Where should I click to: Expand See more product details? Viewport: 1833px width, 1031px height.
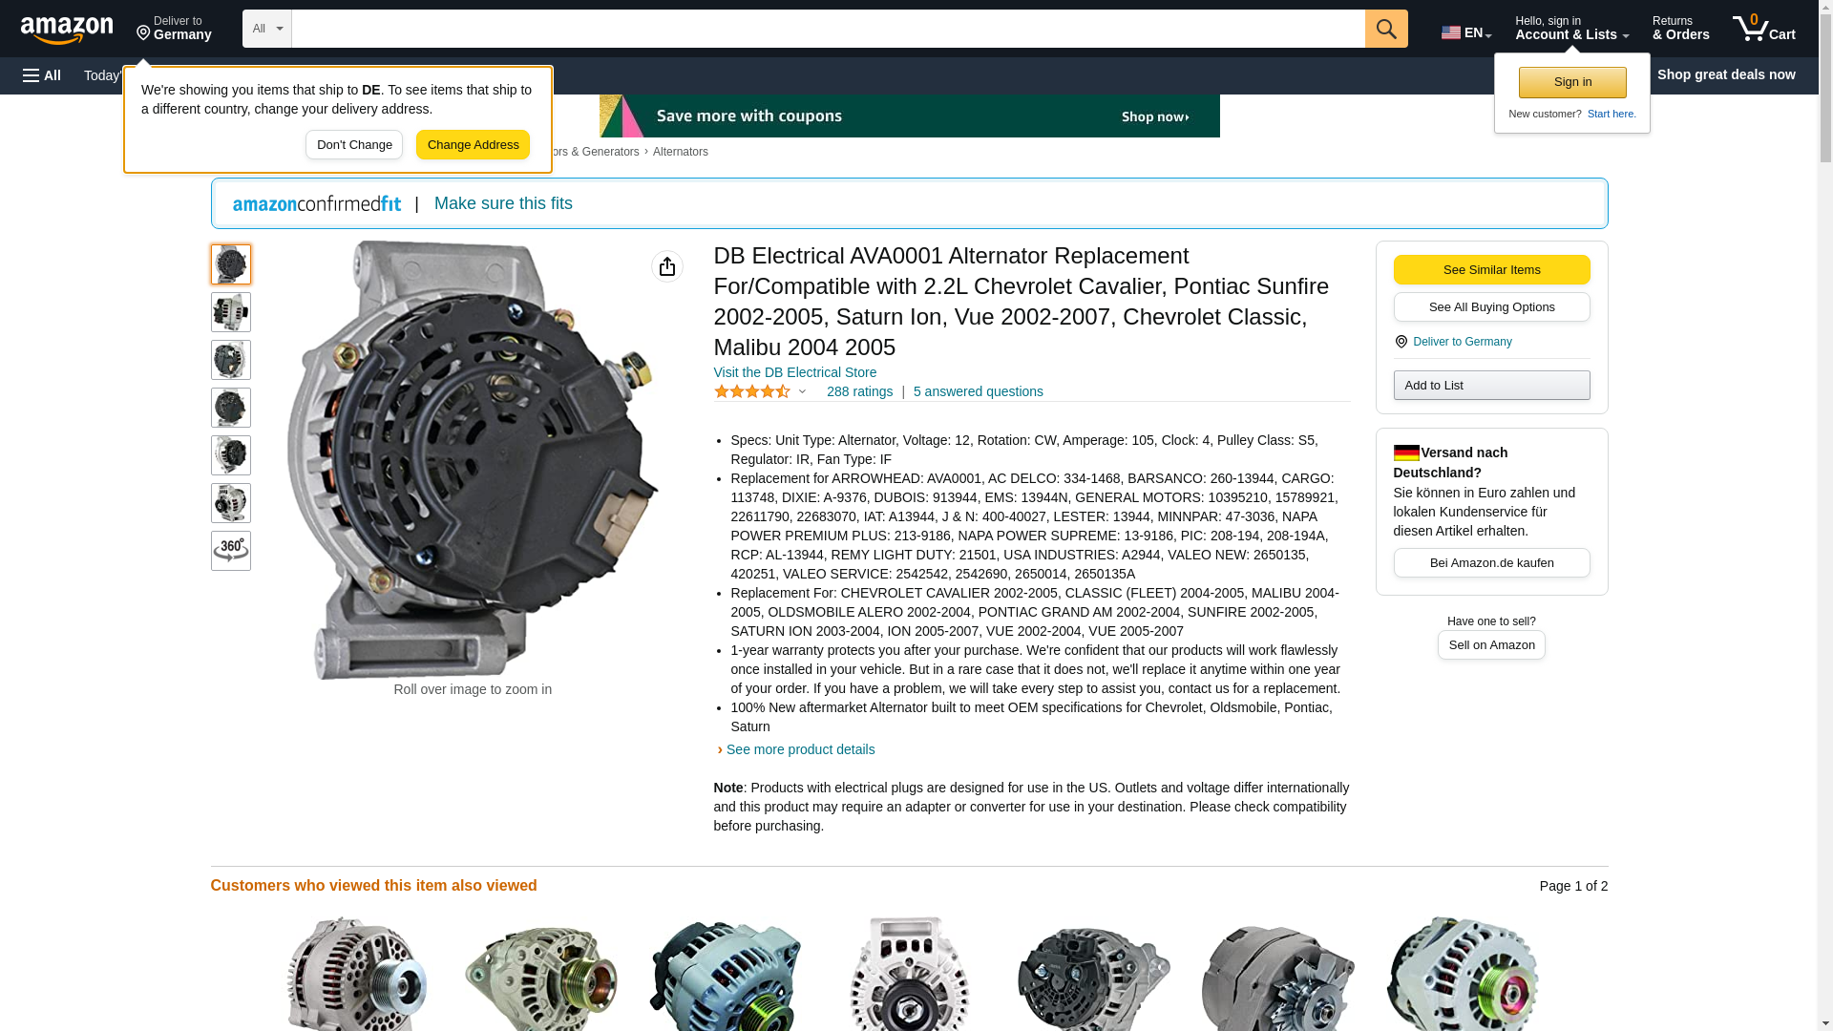tap(800, 749)
